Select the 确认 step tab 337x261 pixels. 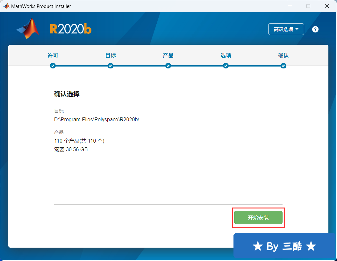pos(283,55)
